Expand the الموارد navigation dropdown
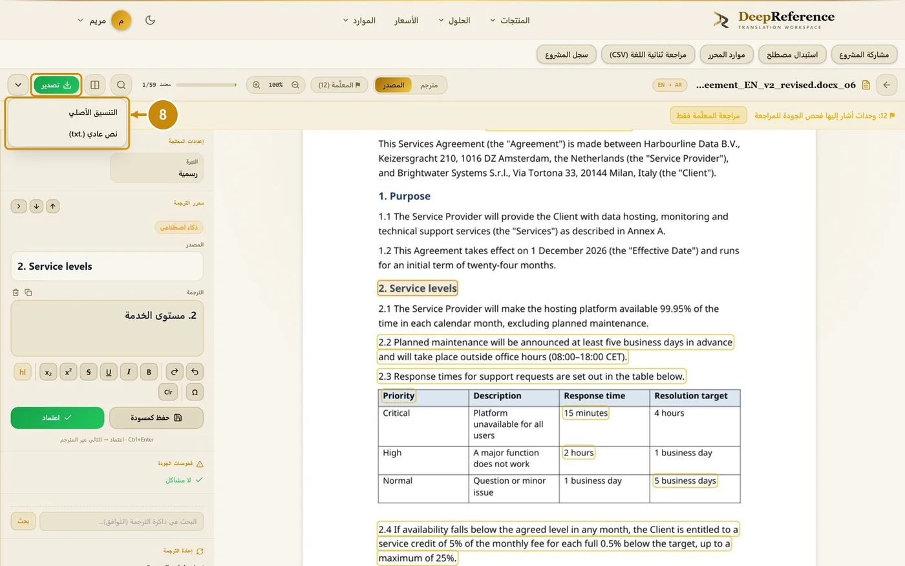The height and width of the screenshot is (566, 905). click(x=359, y=21)
